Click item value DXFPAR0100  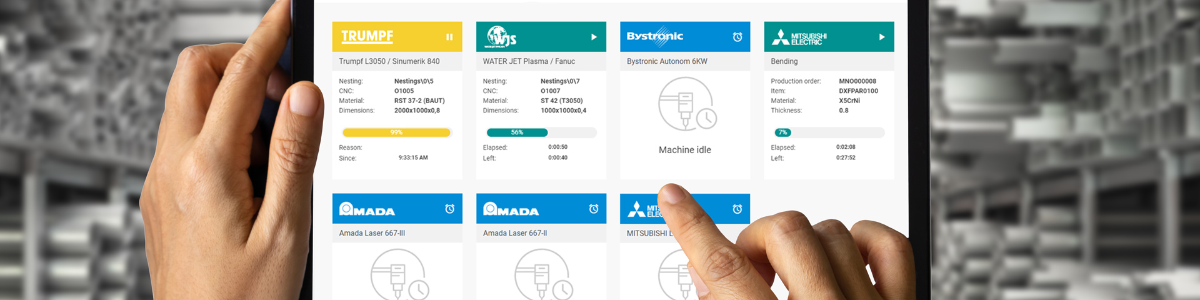pyautogui.click(x=858, y=91)
